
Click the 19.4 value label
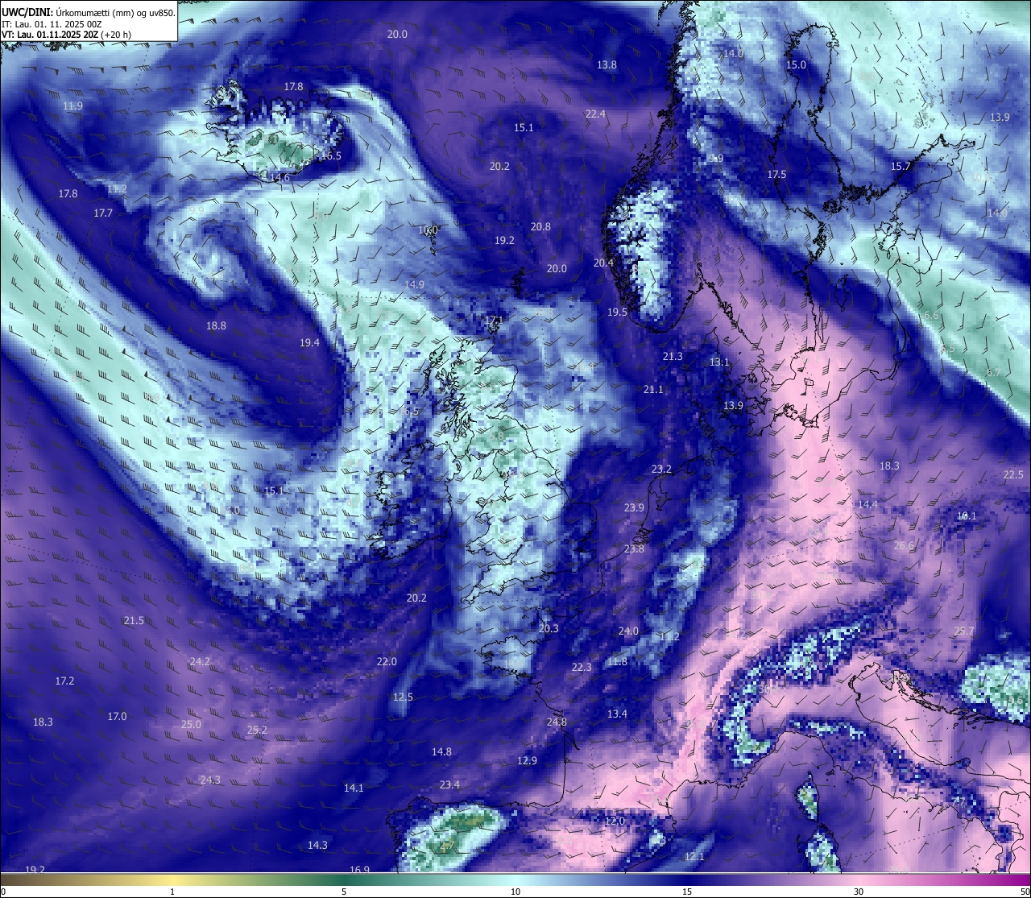click(309, 342)
